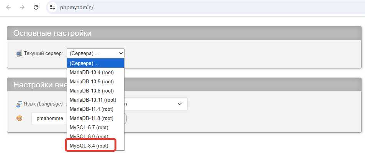The height and width of the screenshot is (167, 365).
Task: Select MySQL-5.7 (root) server
Action: click(x=95, y=128)
